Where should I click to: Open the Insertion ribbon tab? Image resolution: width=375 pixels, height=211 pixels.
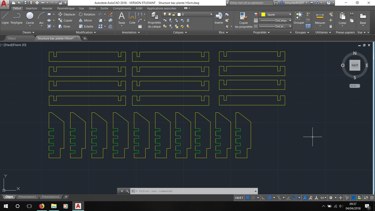pyautogui.click(x=32, y=8)
